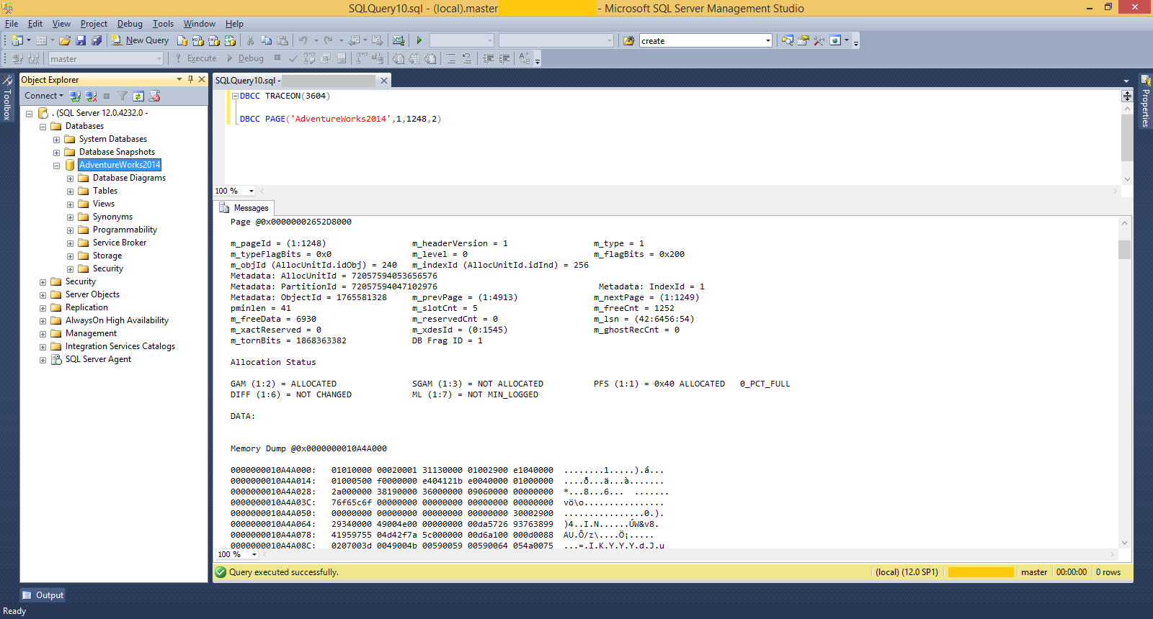Close the Object Explorer panel

tap(202, 79)
